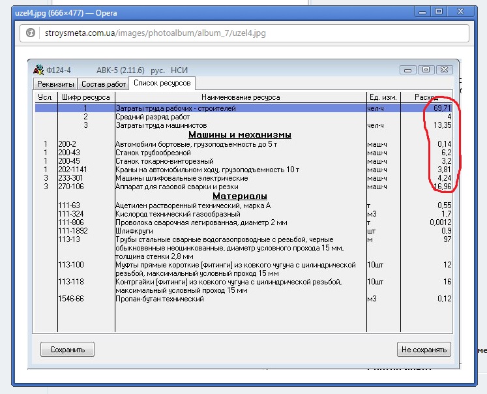Close the inner АВК-5 window
487x394 pixels.
pos(443,69)
